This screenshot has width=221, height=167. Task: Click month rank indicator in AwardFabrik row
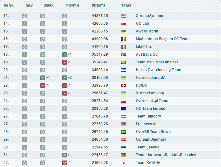(64, 31)
